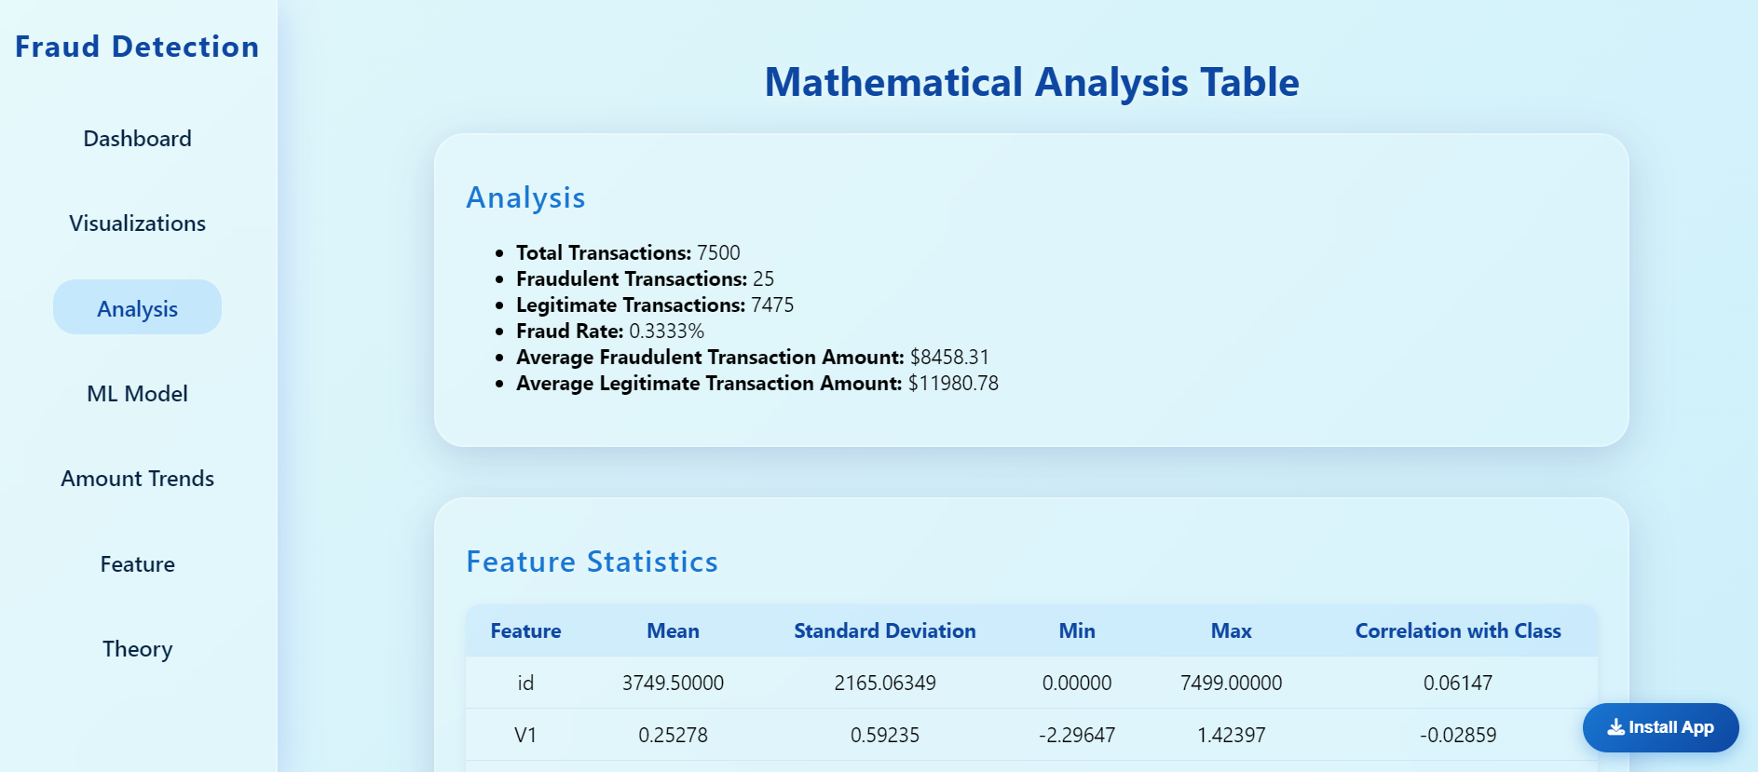Viewport: 1758px width, 772px height.
Task: Click the Fraud Detection title
Action: (x=137, y=47)
